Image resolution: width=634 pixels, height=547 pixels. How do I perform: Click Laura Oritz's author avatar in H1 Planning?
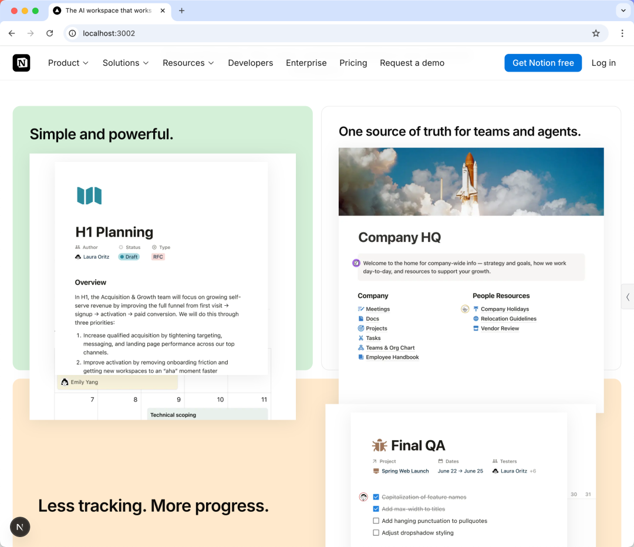78,256
